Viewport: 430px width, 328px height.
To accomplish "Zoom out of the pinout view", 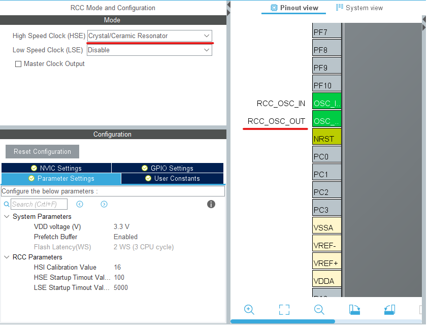I will (319, 309).
